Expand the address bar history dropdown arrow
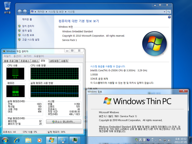 [164, 12]
